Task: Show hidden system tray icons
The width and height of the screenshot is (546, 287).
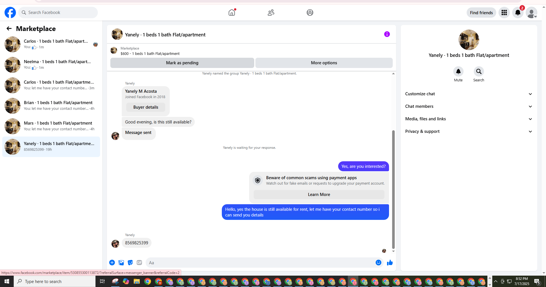Action: pyautogui.click(x=496, y=281)
